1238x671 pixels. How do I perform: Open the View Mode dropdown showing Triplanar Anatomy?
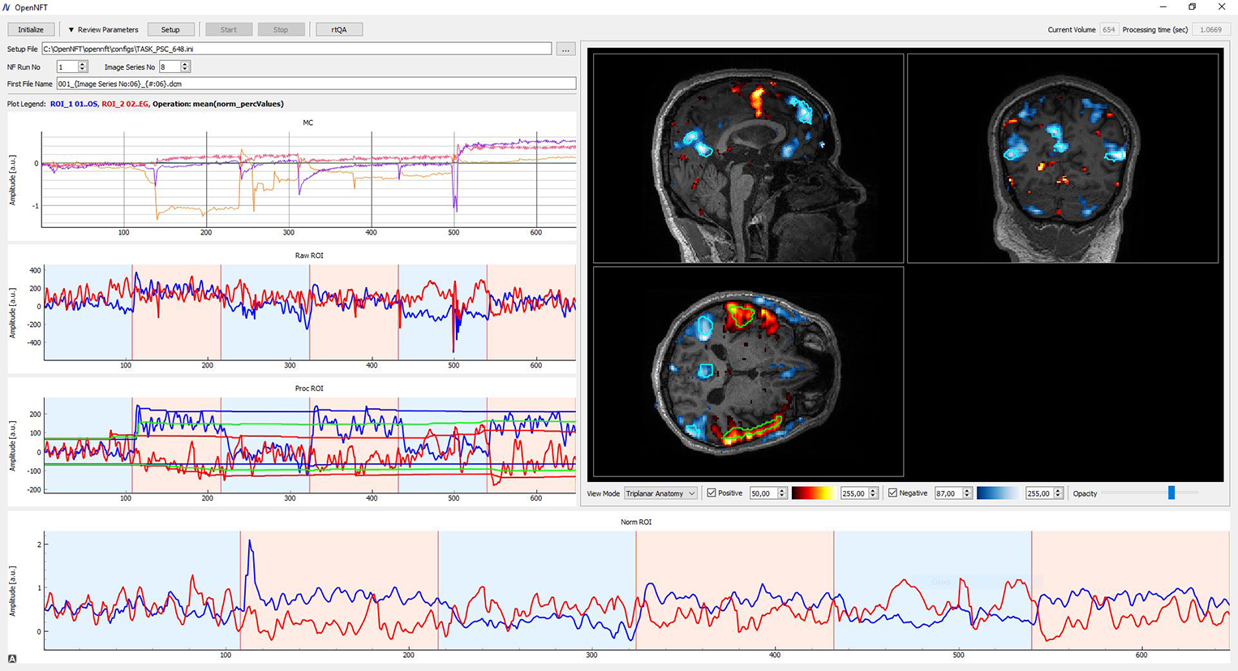click(x=660, y=493)
